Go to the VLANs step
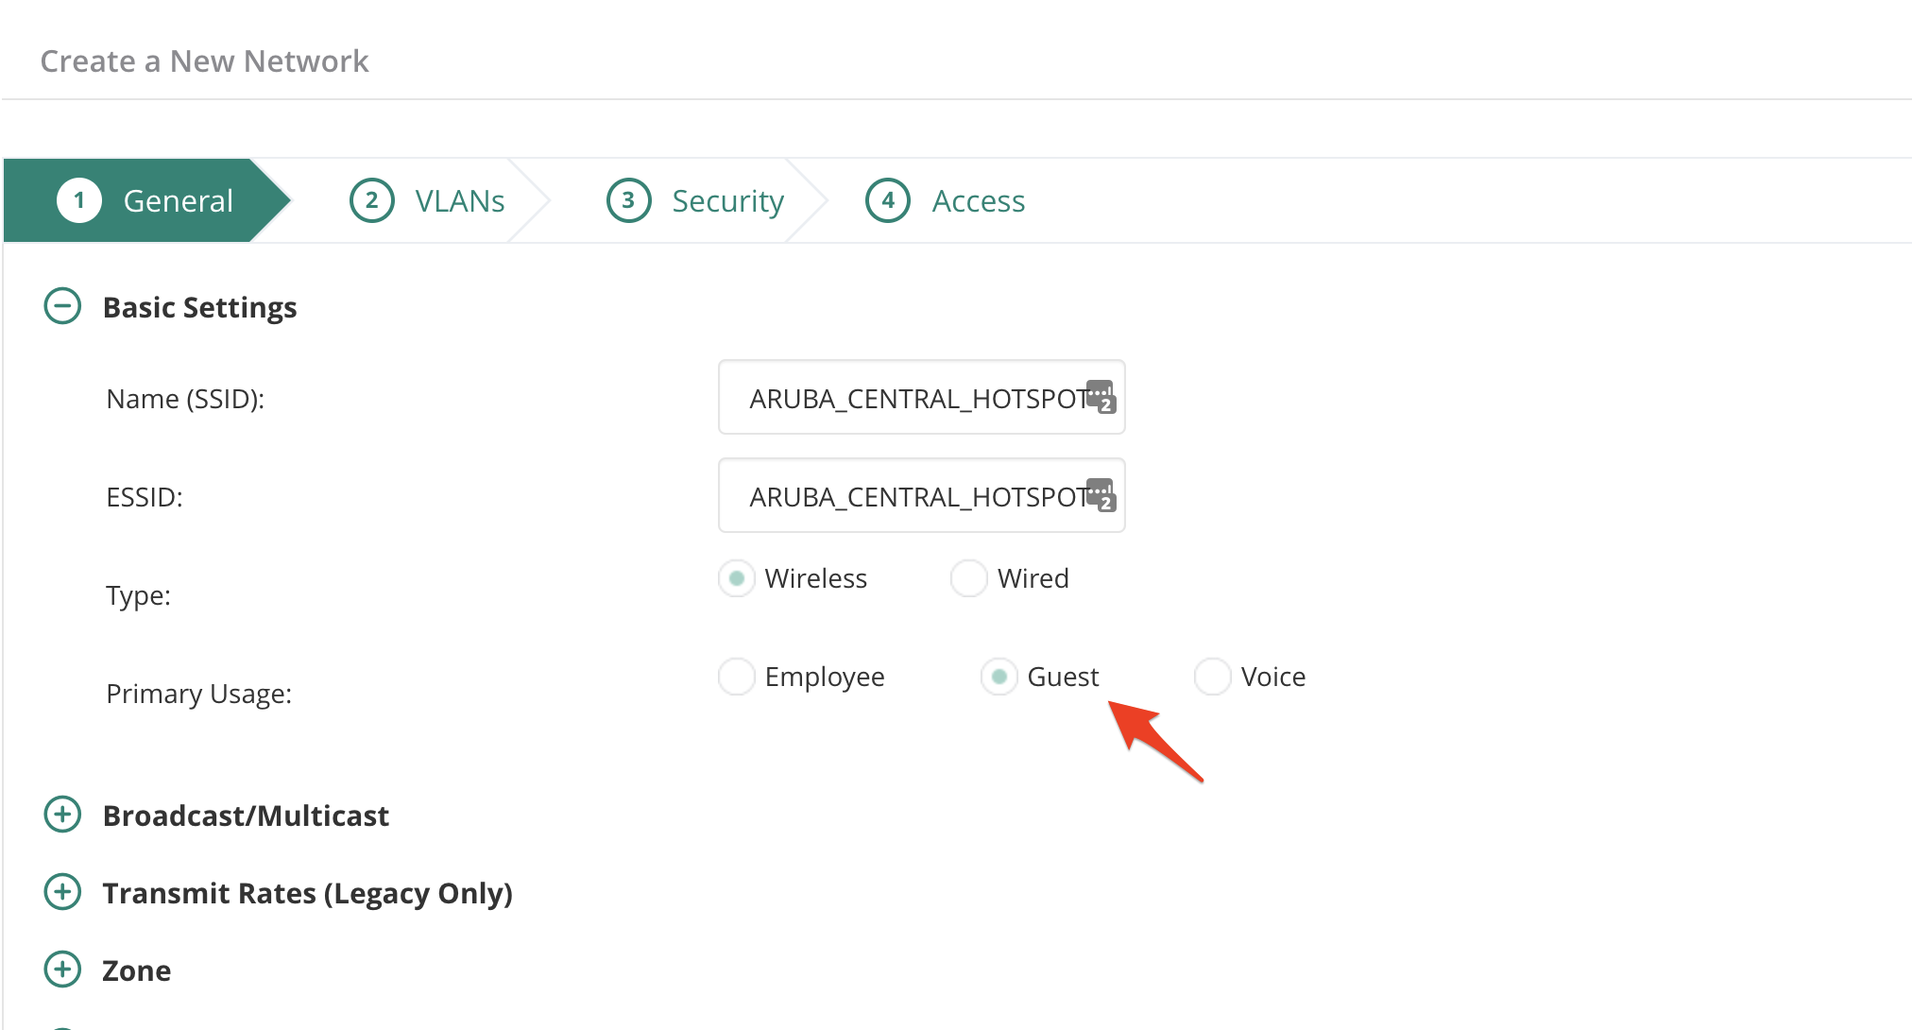 [427, 200]
